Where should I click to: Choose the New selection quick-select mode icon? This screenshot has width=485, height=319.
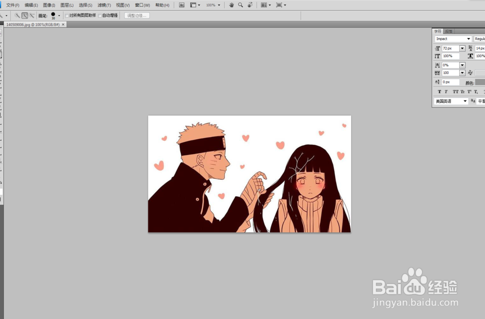click(x=17, y=16)
